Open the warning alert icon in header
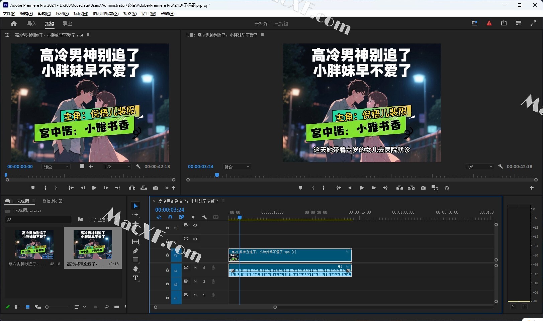 489,23
